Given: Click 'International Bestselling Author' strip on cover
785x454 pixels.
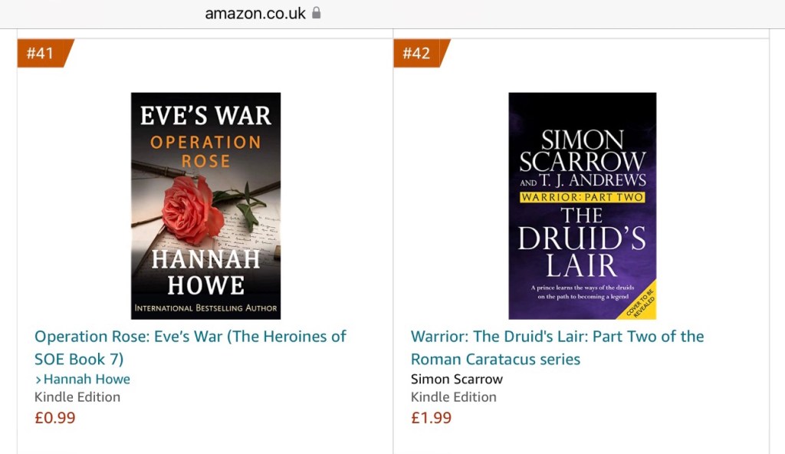Looking at the screenshot, I should tap(205, 308).
